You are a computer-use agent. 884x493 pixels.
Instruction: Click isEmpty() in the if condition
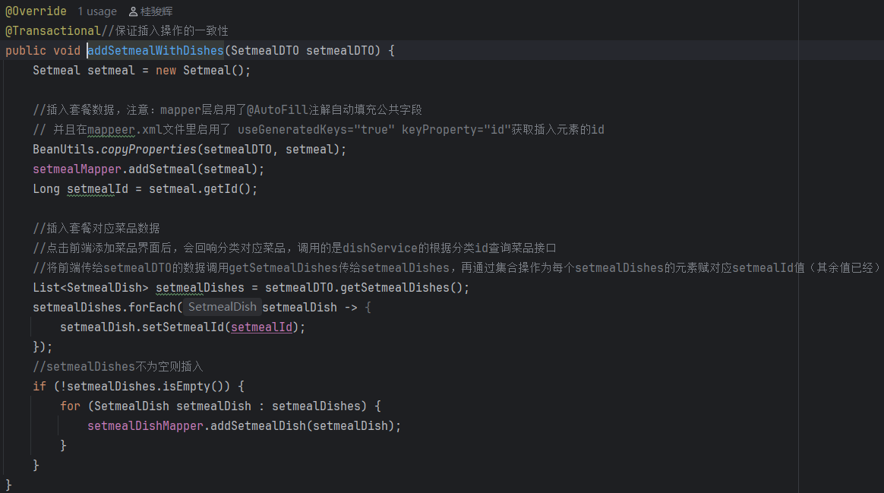(x=194, y=387)
